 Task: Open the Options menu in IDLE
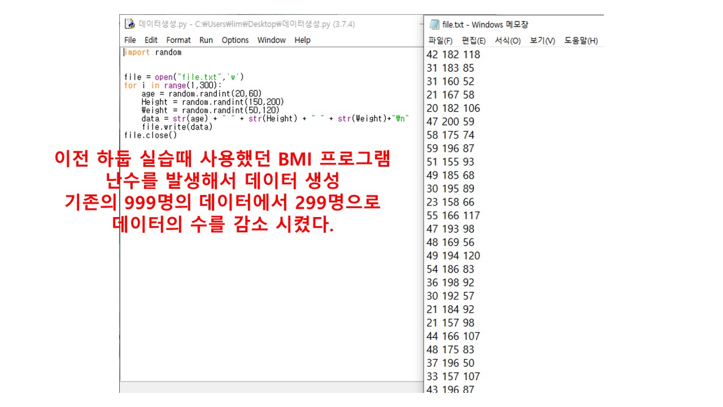235,40
